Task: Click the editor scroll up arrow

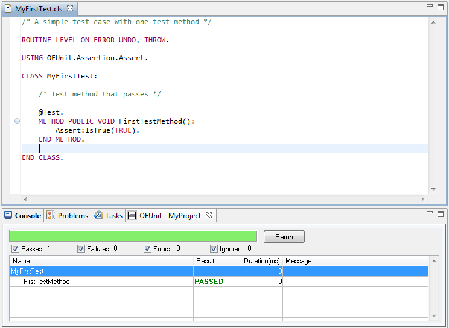Action: click(433, 22)
